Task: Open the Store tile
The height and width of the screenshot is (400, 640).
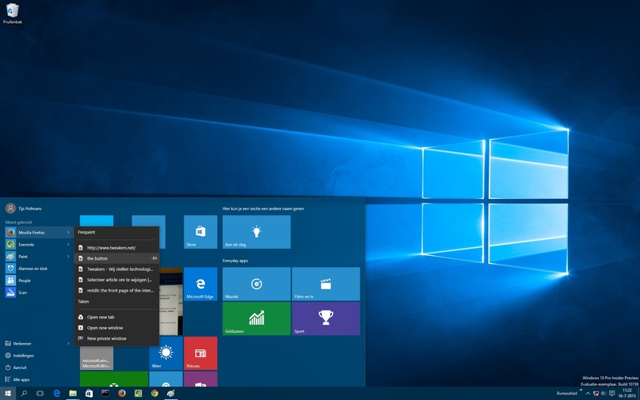Action: tap(200, 232)
